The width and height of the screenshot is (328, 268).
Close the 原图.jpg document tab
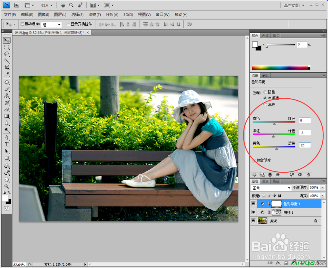[88, 33]
